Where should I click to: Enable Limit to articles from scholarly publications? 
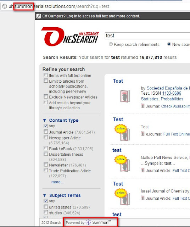[46, 81]
